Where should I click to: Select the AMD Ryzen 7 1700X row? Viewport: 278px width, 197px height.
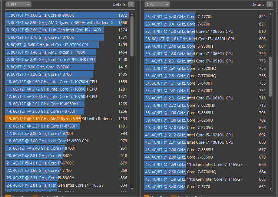(67, 52)
